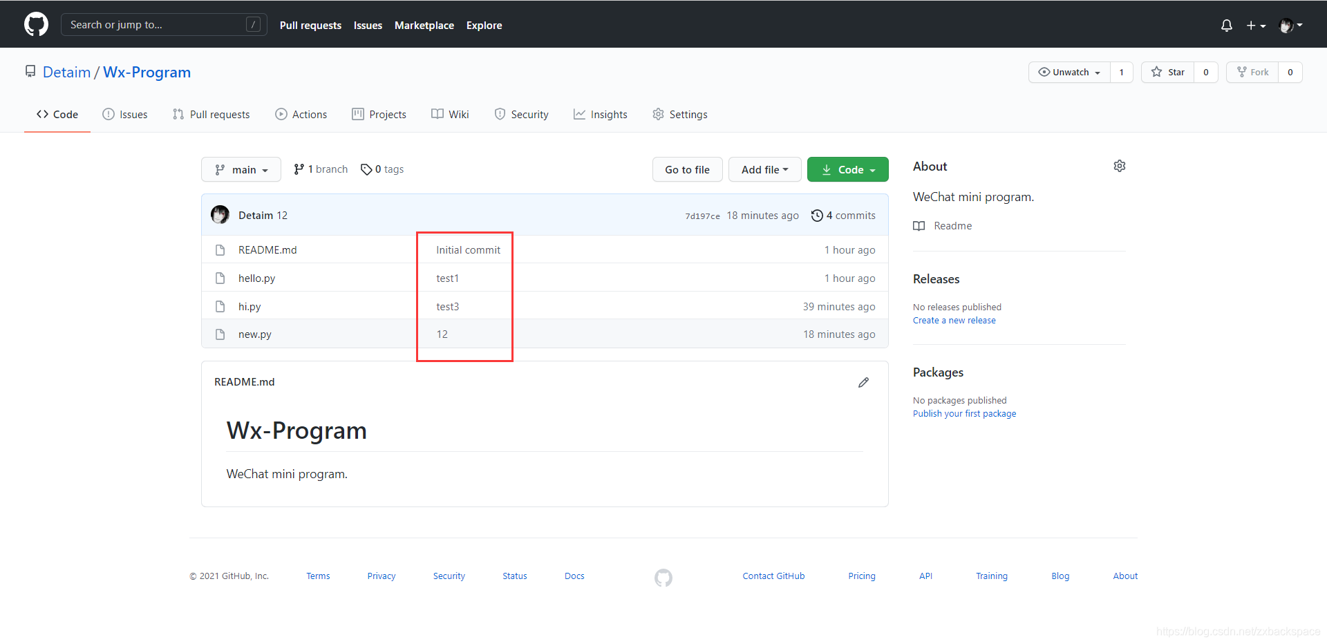Switch to the Insights tab

coord(601,115)
